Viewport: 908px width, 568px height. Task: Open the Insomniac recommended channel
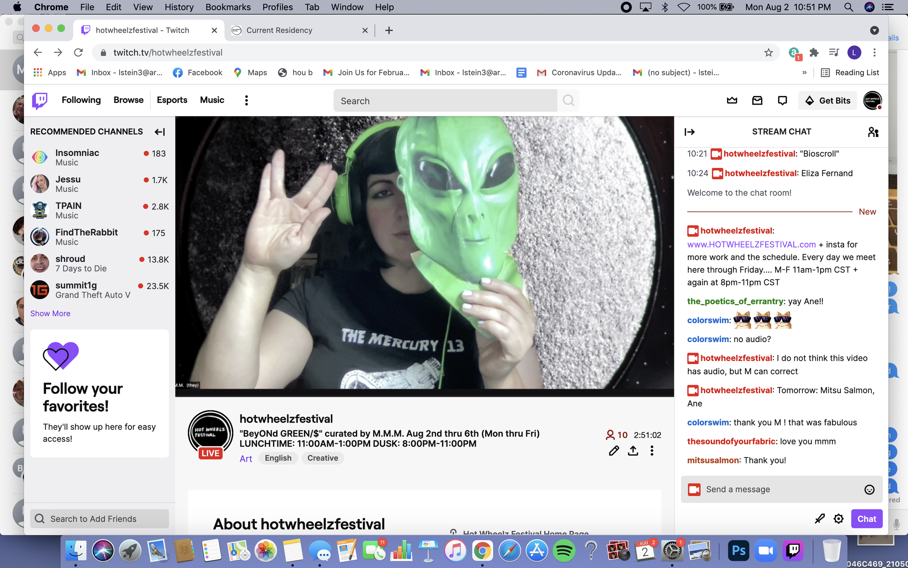pyautogui.click(x=100, y=157)
